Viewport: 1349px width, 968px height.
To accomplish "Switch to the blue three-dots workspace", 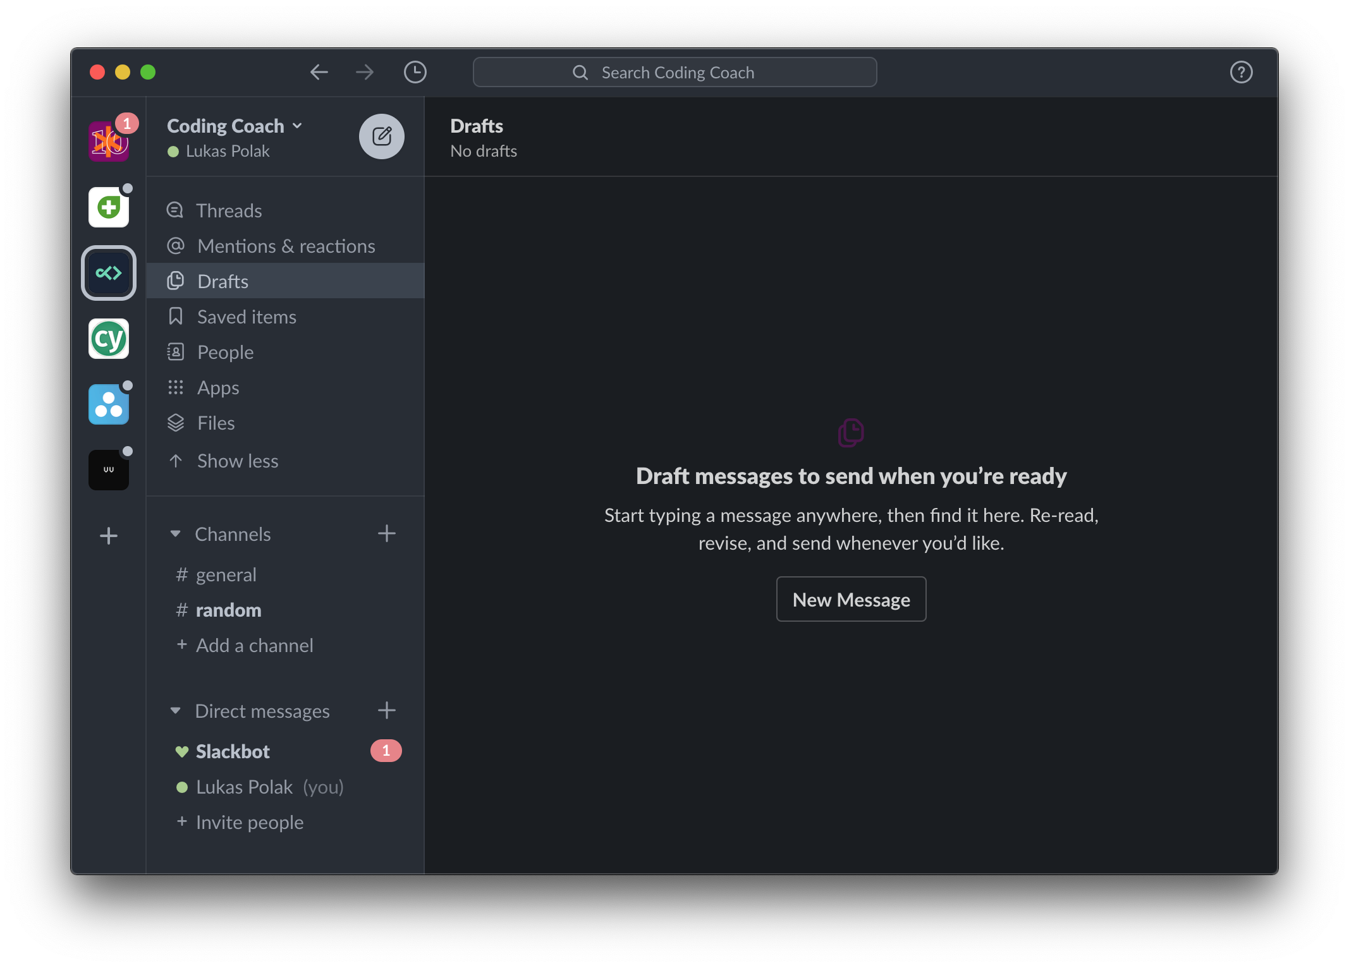I will pos(109,404).
